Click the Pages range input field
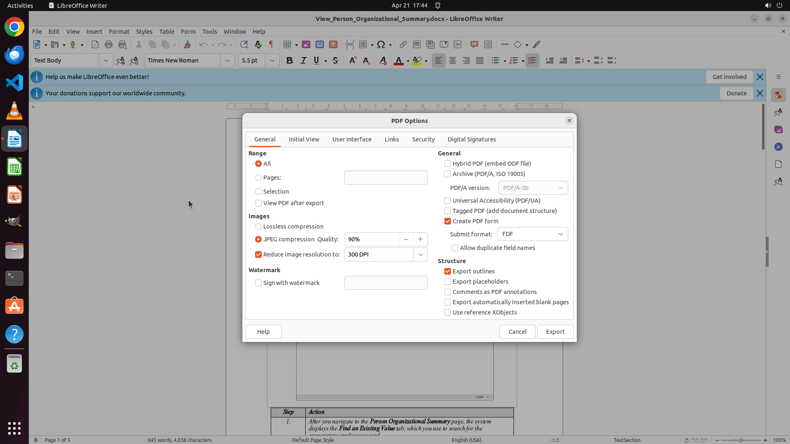The height and width of the screenshot is (444, 790). coord(386,178)
